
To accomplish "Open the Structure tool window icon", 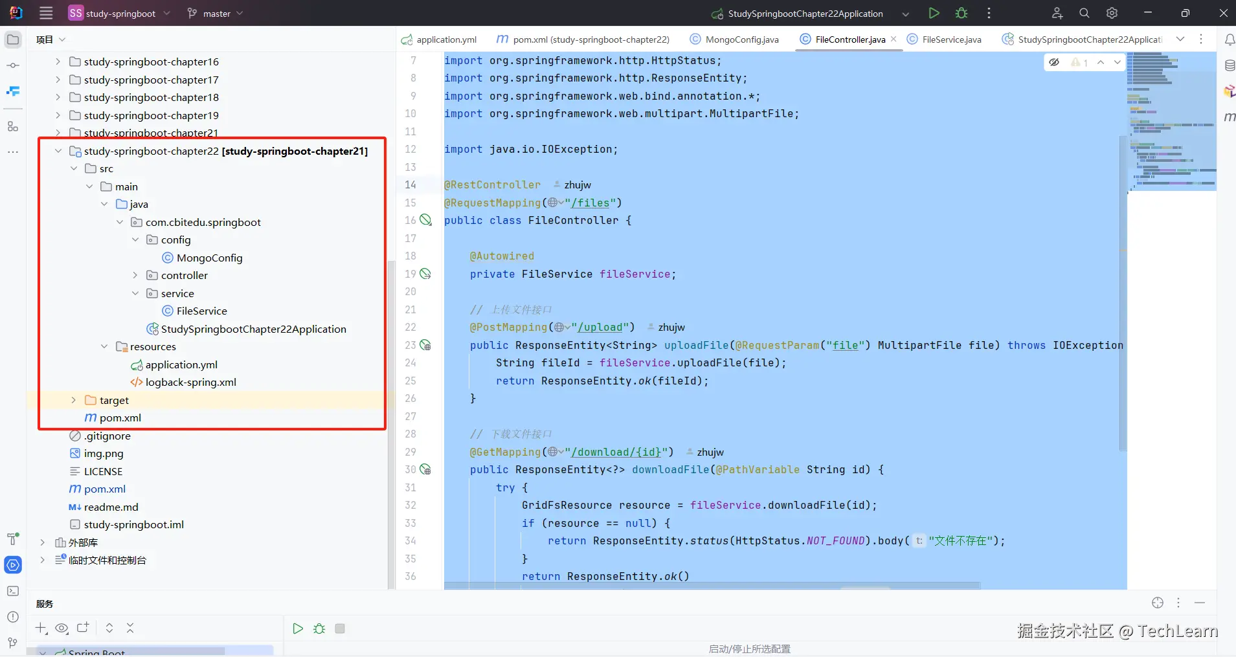I will (13, 126).
